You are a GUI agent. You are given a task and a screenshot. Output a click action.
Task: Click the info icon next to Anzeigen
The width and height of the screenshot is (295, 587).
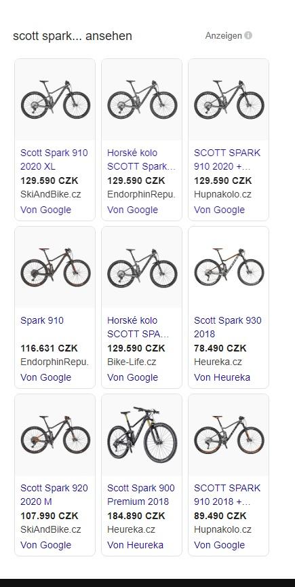pyautogui.click(x=248, y=35)
